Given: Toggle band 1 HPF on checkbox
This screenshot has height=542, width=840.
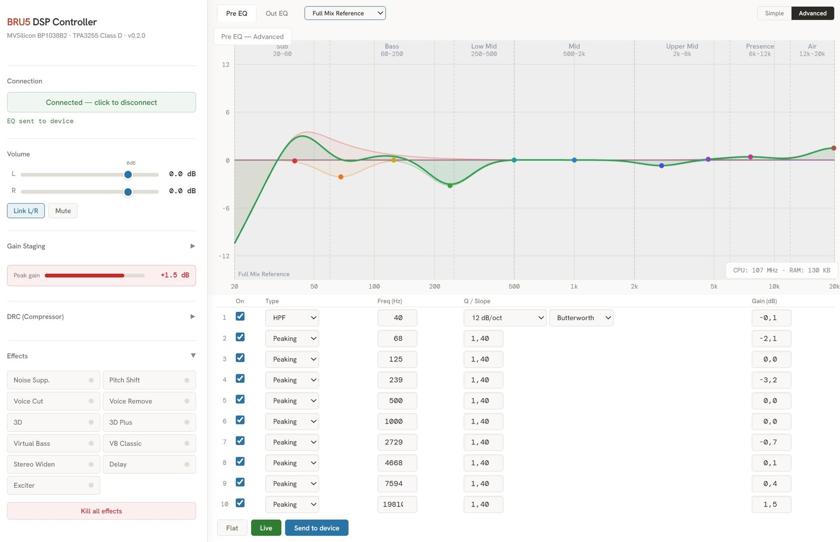Looking at the screenshot, I should (240, 317).
